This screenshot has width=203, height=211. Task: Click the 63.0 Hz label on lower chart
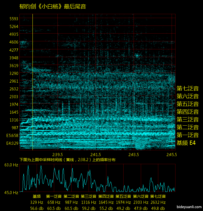[11, 165]
